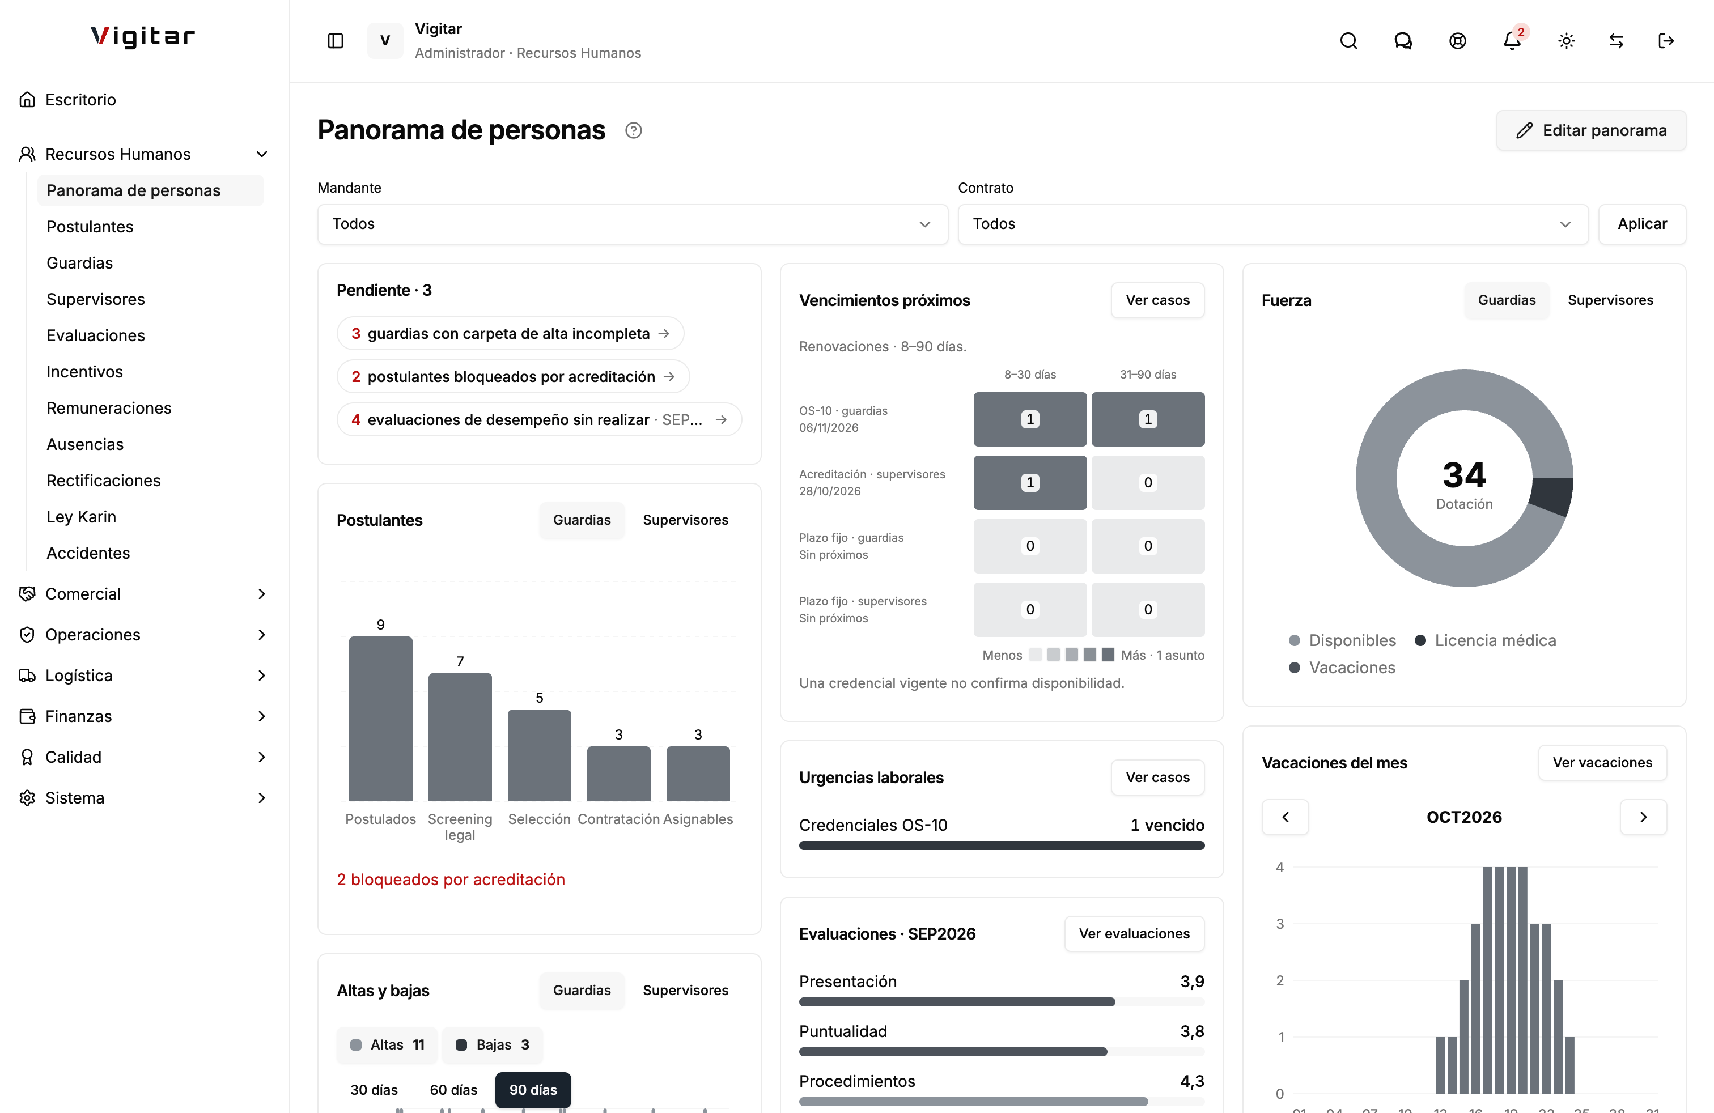Open search with magnifier icon
The height and width of the screenshot is (1113, 1714).
(x=1348, y=41)
